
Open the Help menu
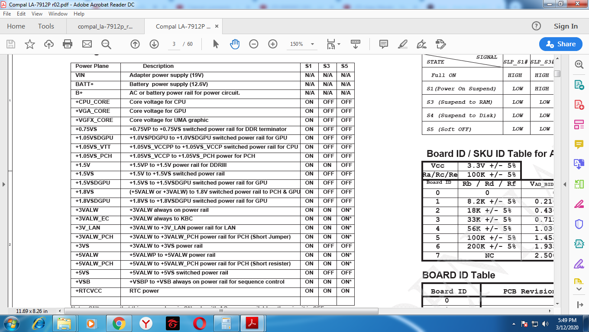pos(79,14)
